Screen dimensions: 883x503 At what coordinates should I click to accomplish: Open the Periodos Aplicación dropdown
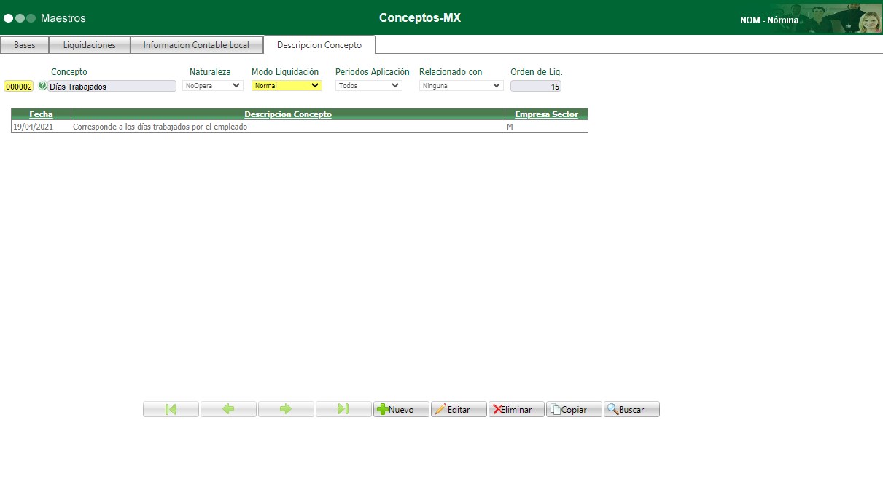tap(368, 85)
